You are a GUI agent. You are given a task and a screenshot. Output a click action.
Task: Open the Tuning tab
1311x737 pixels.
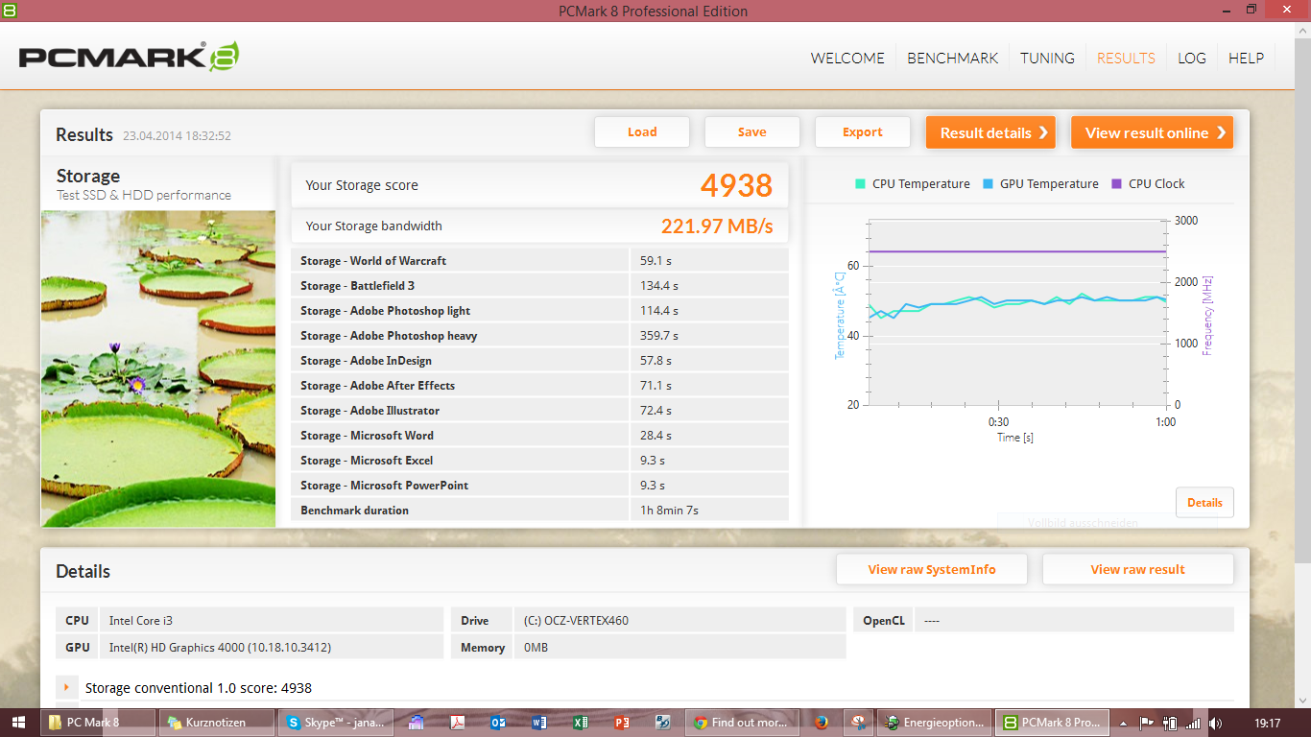(x=1047, y=58)
